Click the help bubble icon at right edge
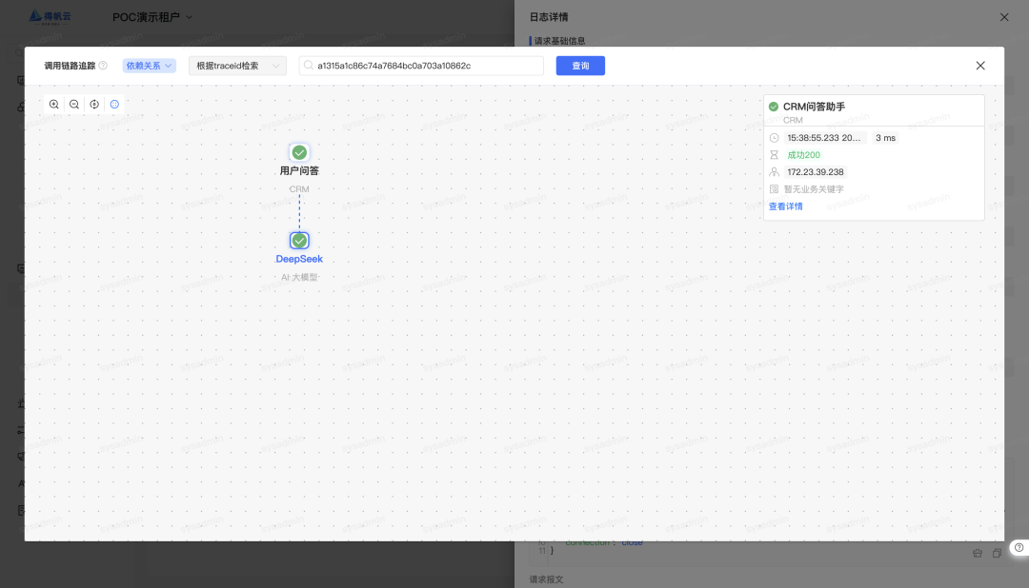 (1019, 547)
